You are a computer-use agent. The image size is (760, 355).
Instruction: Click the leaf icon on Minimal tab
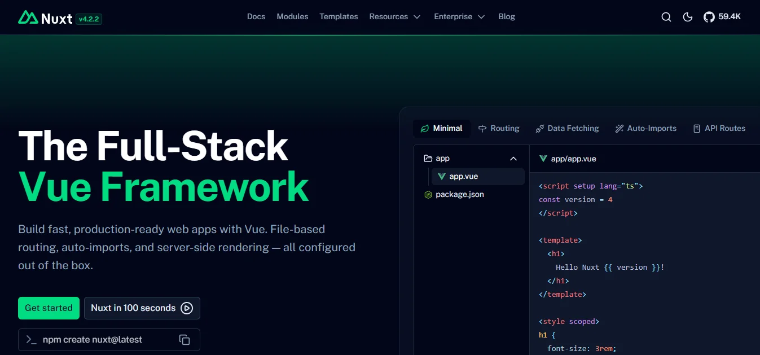point(424,129)
